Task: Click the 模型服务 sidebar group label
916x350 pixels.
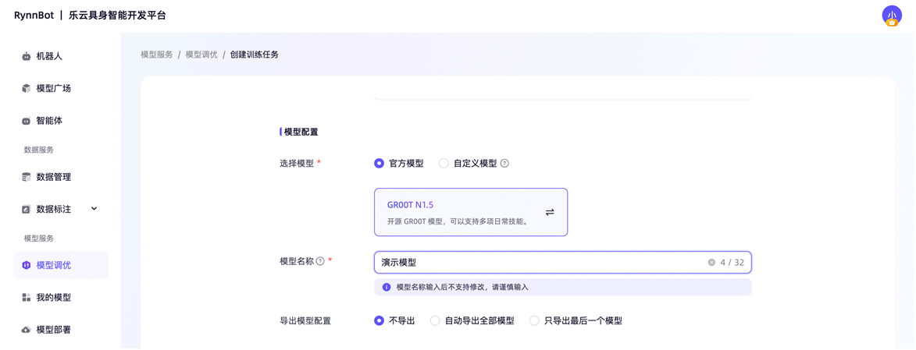Action: (x=38, y=239)
